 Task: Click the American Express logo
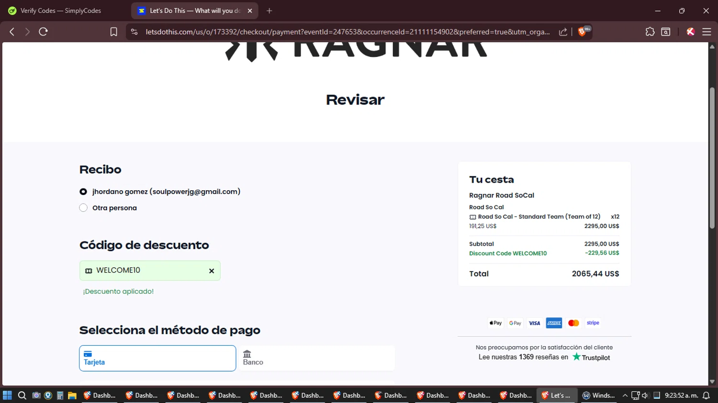click(554, 323)
